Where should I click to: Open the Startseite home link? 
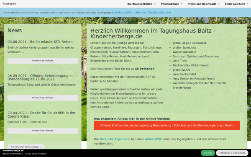(x=9, y=4)
